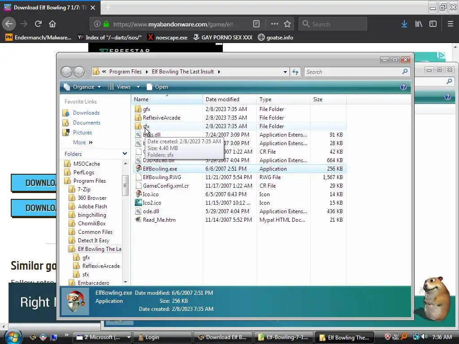Image resolution: width=459 pixels, height=344 pixels.
Task: Open the browser library icon
Action: point(419,24)
